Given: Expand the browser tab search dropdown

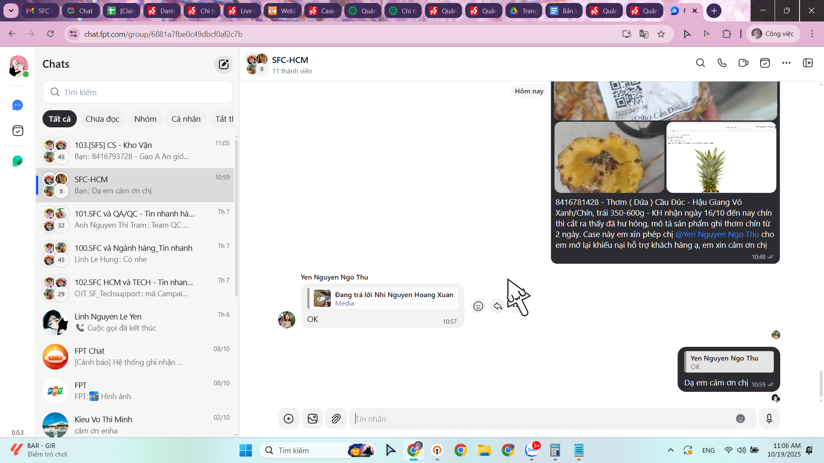Looking at the screenshot, I should coord(11,11).
